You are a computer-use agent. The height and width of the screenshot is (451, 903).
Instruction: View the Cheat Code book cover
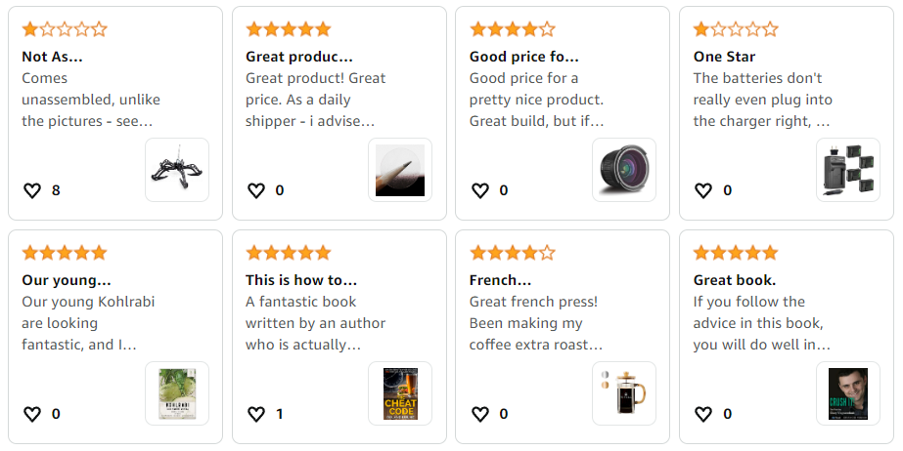pyautogui.click(x=400, y=393)
